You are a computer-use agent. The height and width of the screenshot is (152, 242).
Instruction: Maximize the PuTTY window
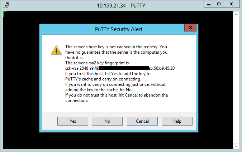pos(219,4)
